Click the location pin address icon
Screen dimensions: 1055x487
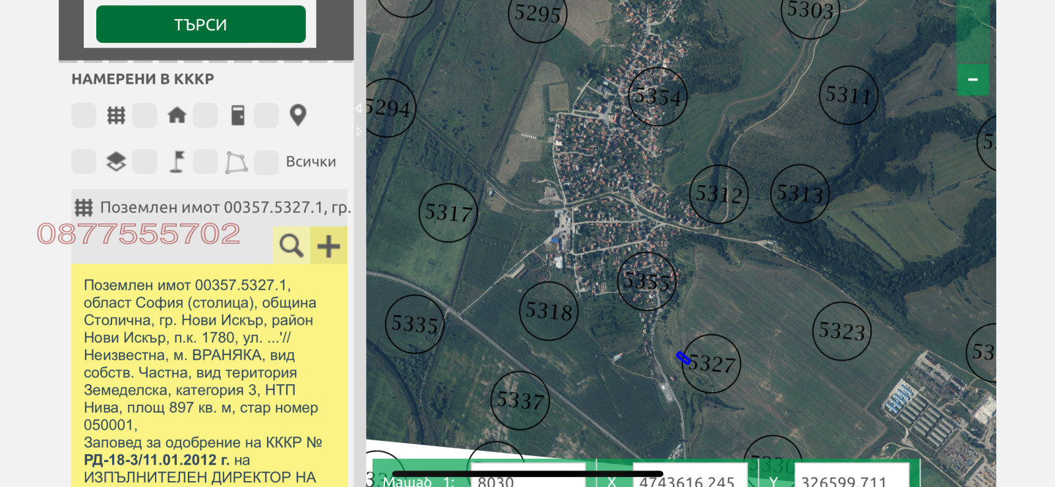[298, 115]
